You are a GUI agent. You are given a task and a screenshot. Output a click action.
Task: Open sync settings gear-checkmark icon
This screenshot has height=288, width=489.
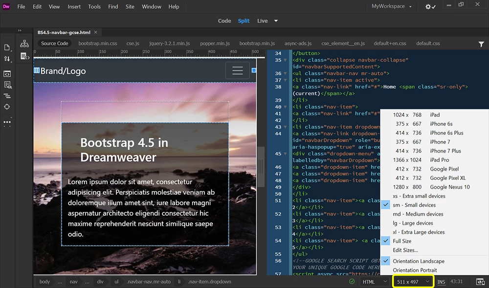[430, 6]
